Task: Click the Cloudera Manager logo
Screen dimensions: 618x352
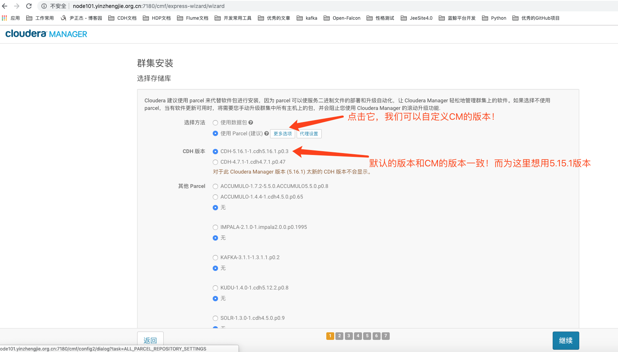Action: coord(46,34)
